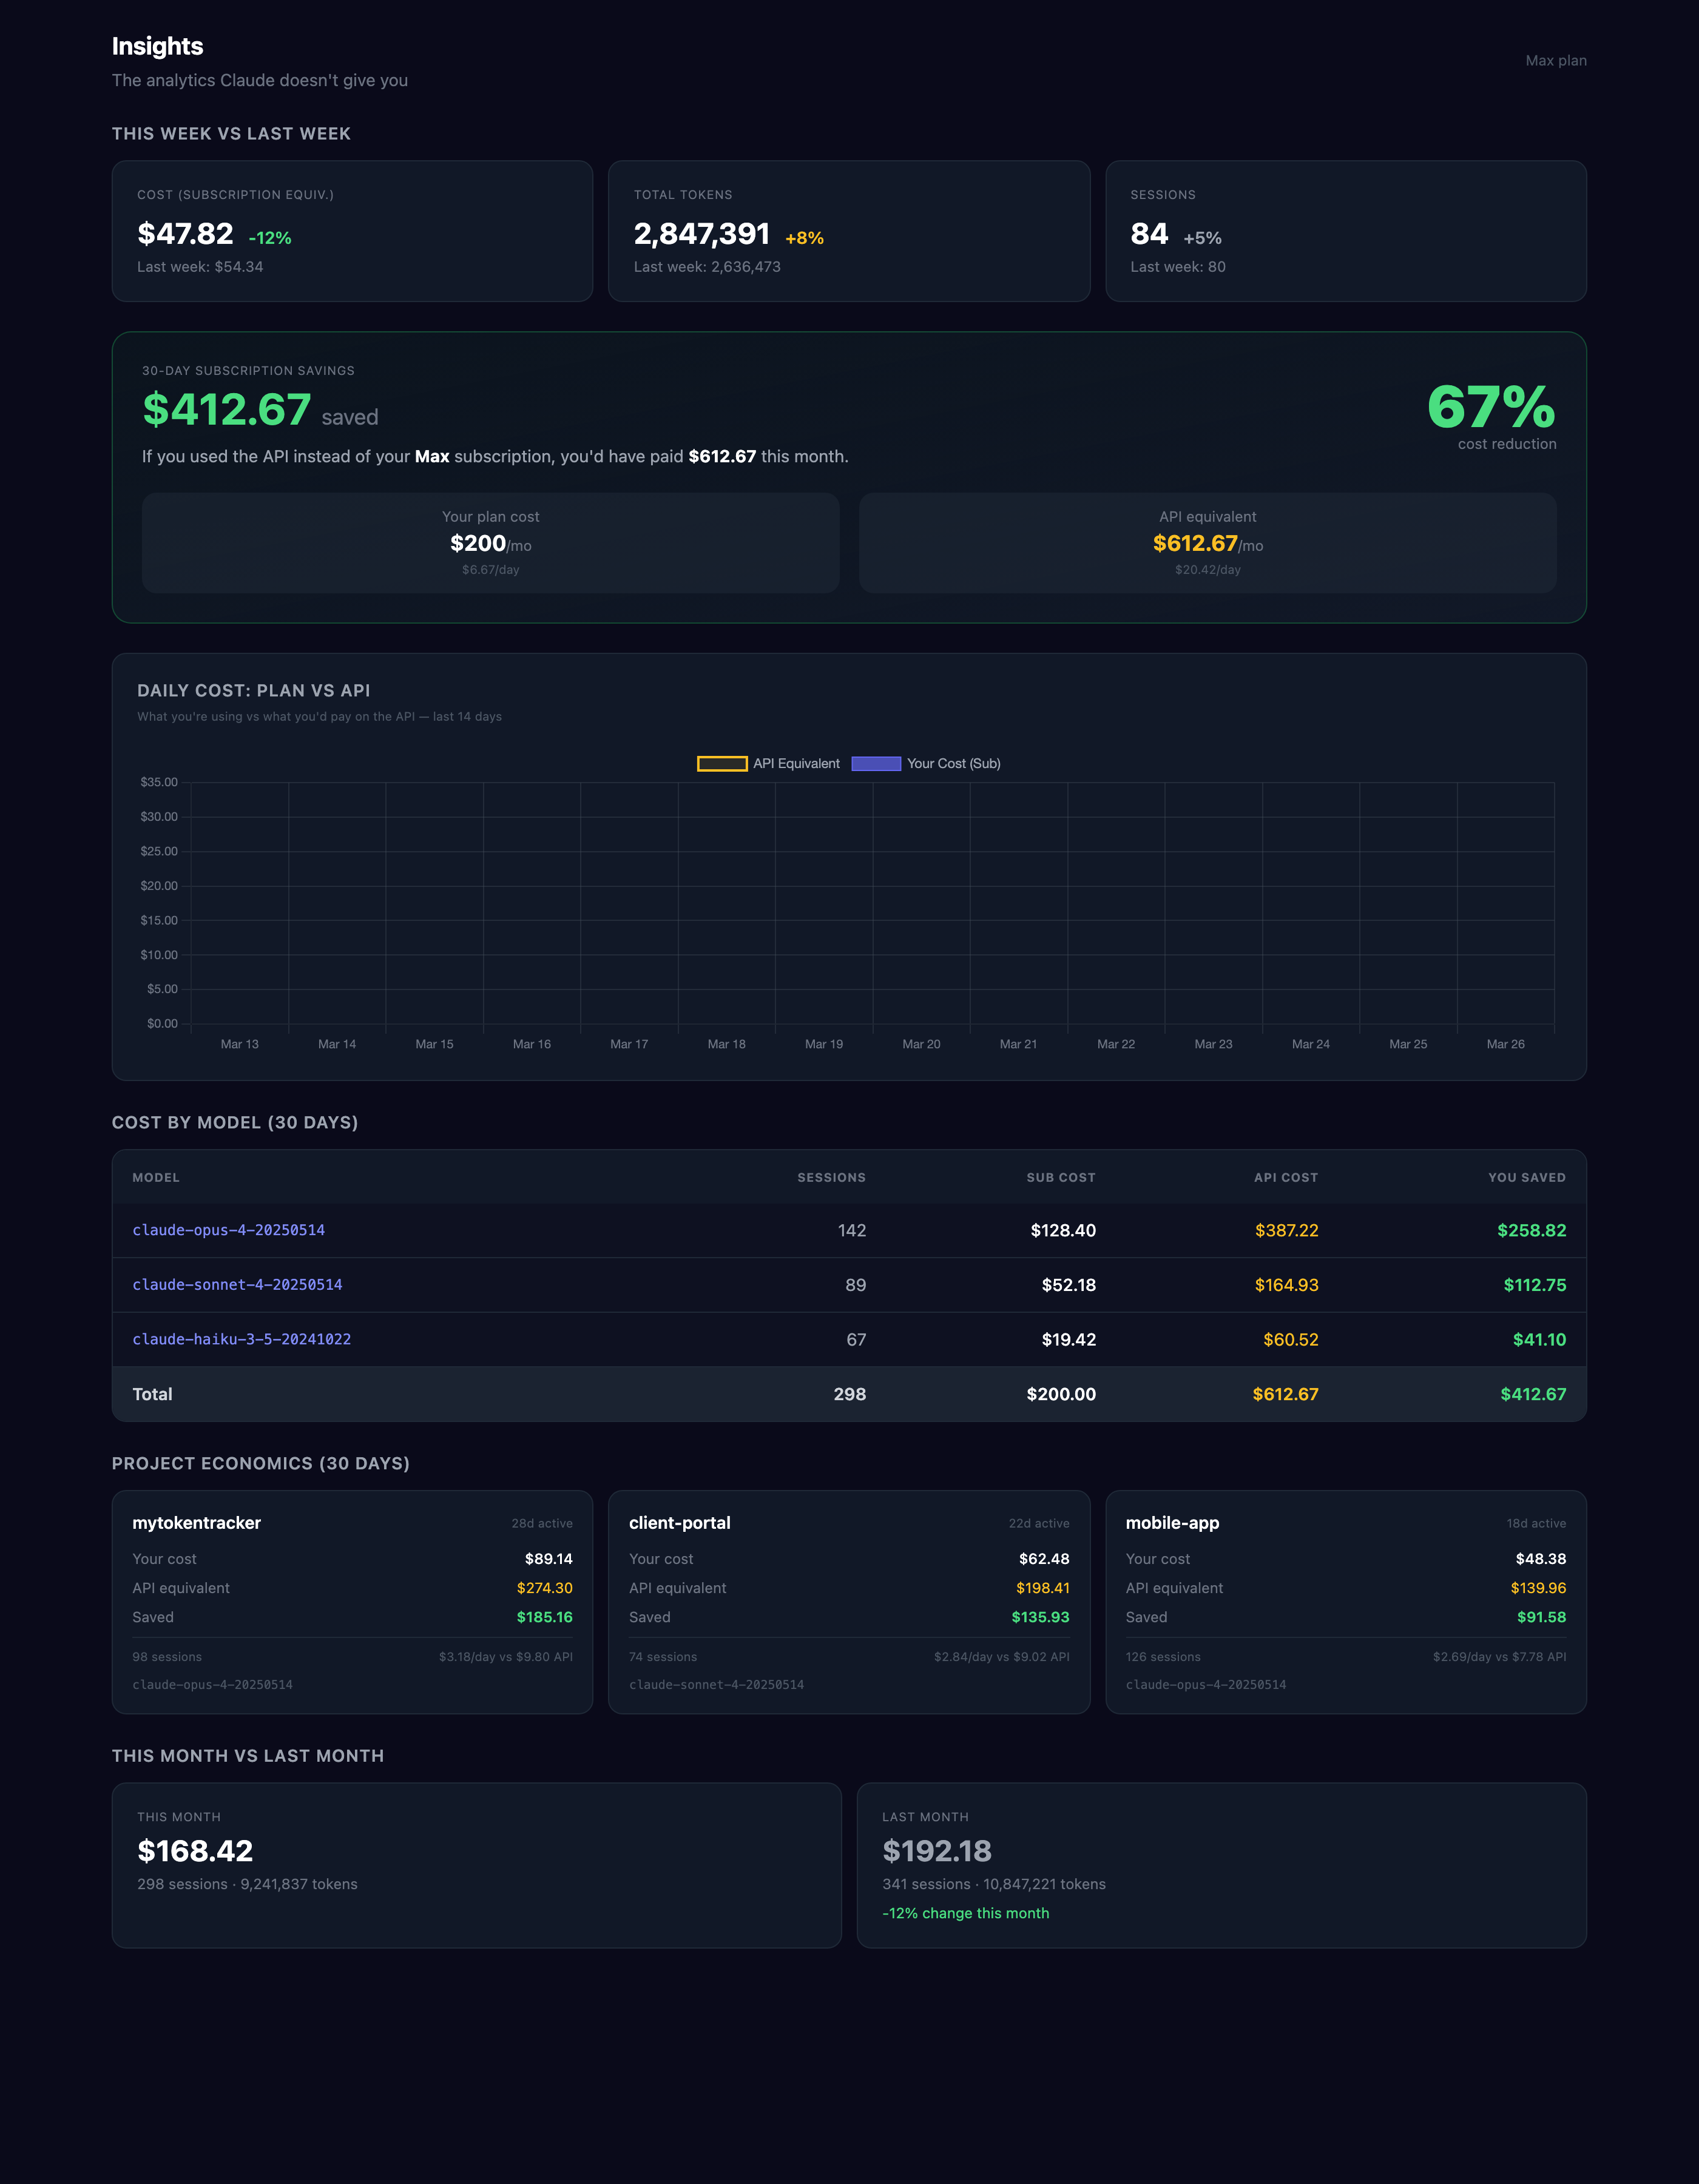Click the $274.30 API equivalent in mytokentracker
The width and height of the screenshot is (1699, 2184).
544,1588
